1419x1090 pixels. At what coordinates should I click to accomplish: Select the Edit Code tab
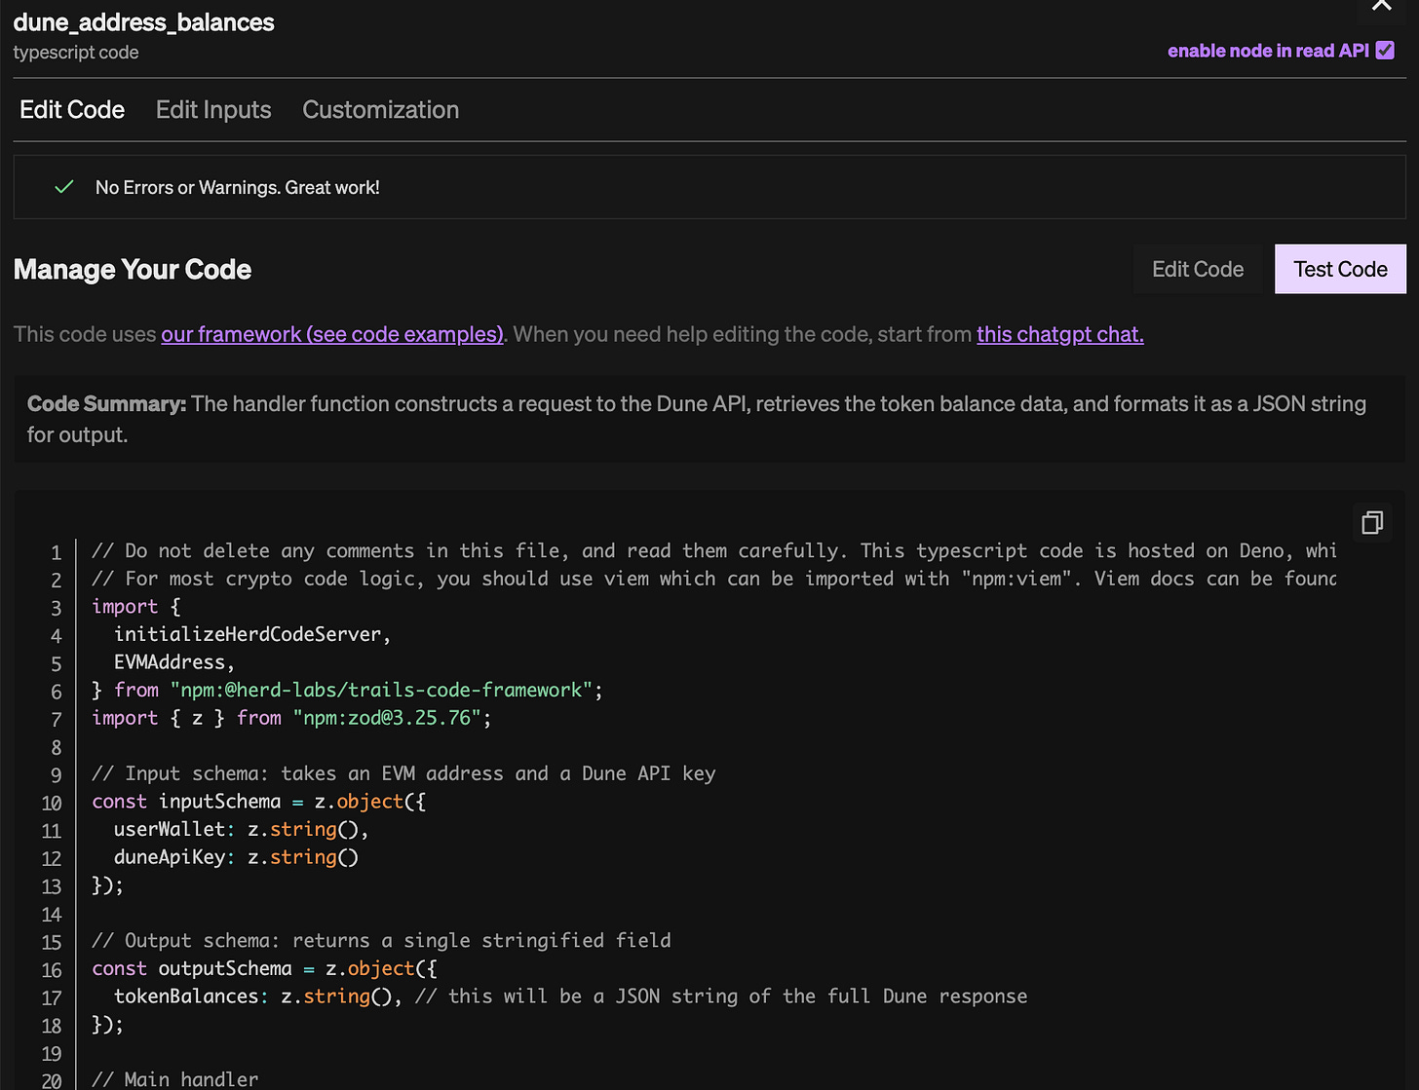pyautogui.click(x=72, y=110)
